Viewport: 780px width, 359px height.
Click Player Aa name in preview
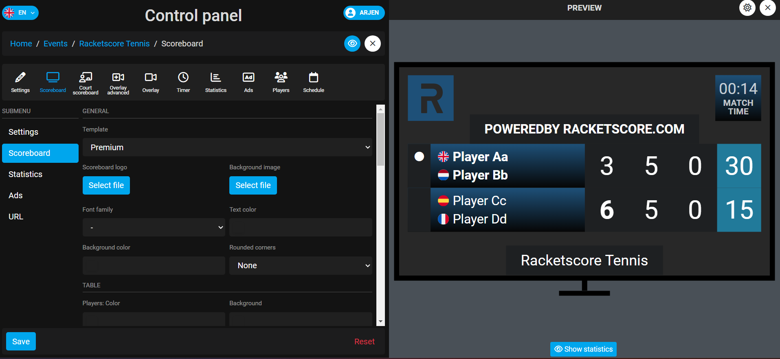(480, 157)
